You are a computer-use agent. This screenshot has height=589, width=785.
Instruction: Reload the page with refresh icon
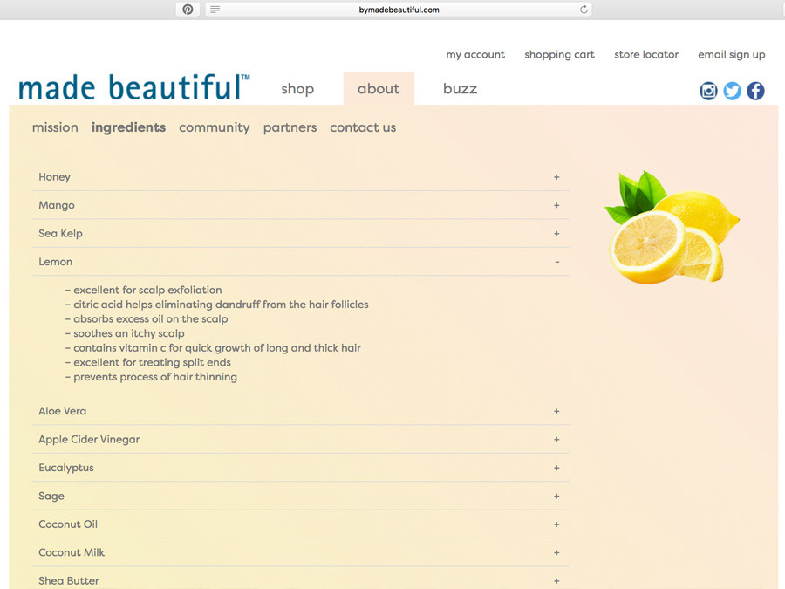(584, 10)
